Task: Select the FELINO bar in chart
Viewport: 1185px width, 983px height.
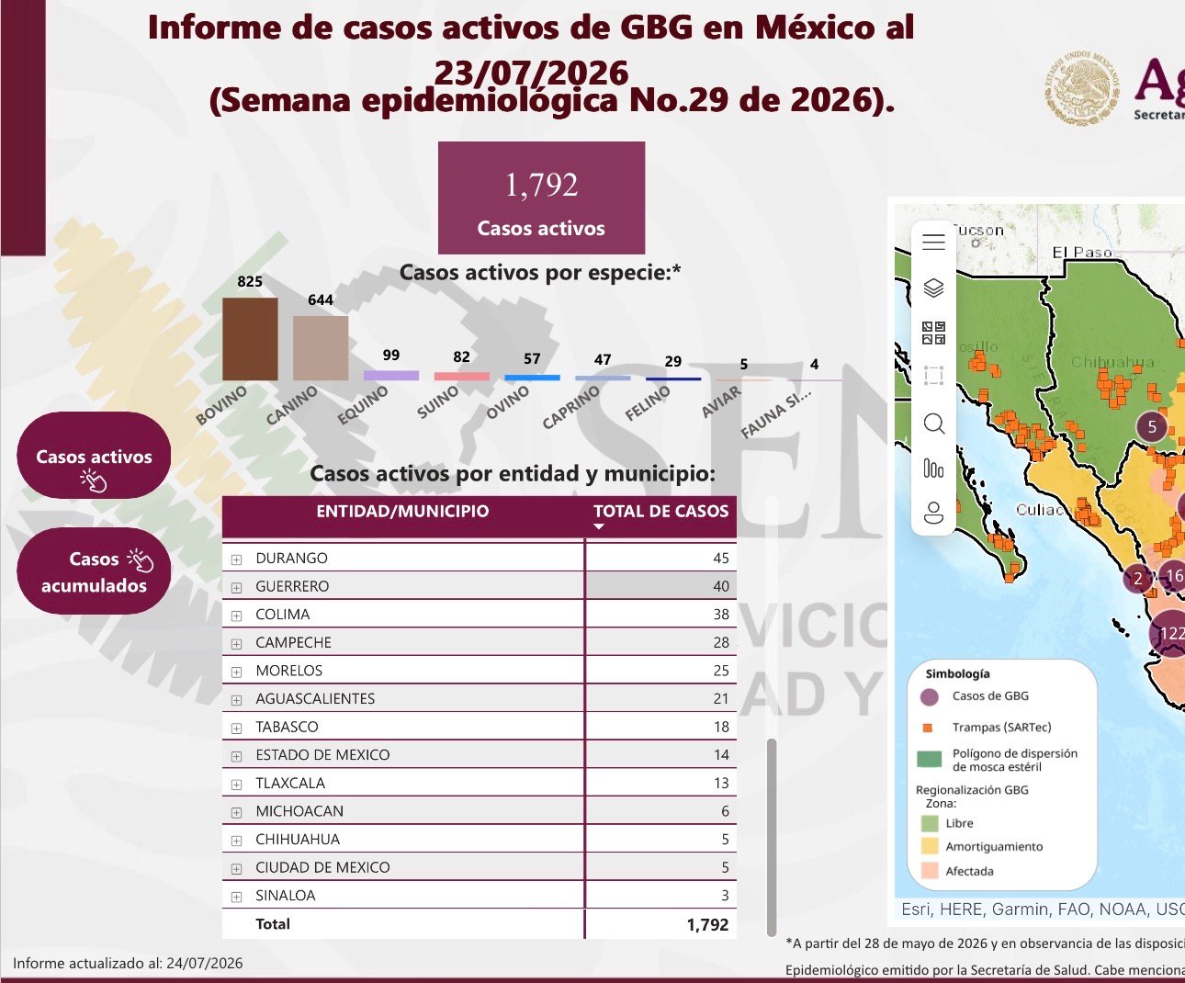Action: tap(673, 379)
